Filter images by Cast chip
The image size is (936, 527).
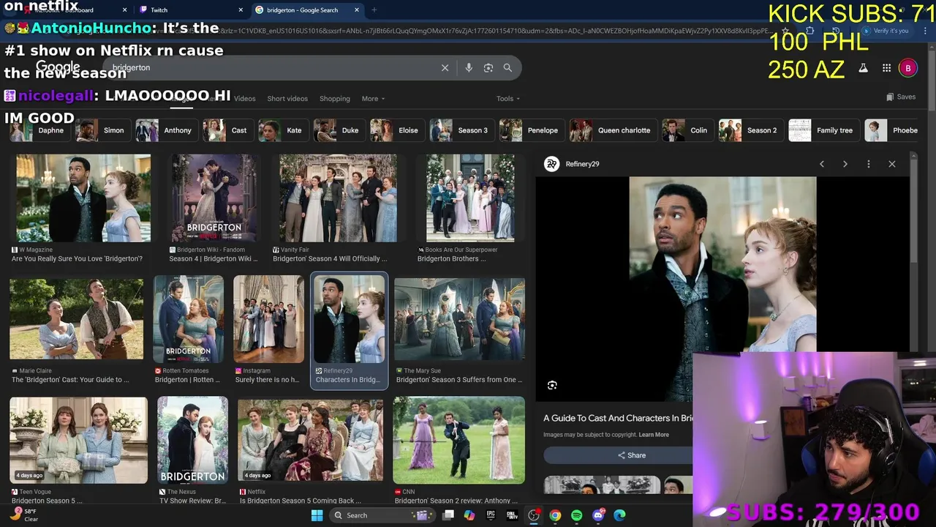tap(227, 130)
